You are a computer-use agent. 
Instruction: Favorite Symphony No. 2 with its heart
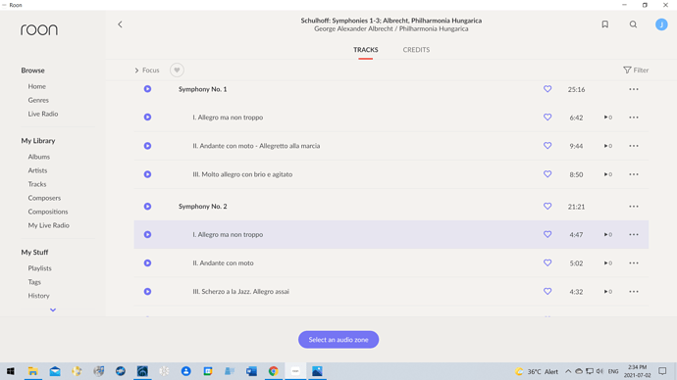[x=547, y=207]
